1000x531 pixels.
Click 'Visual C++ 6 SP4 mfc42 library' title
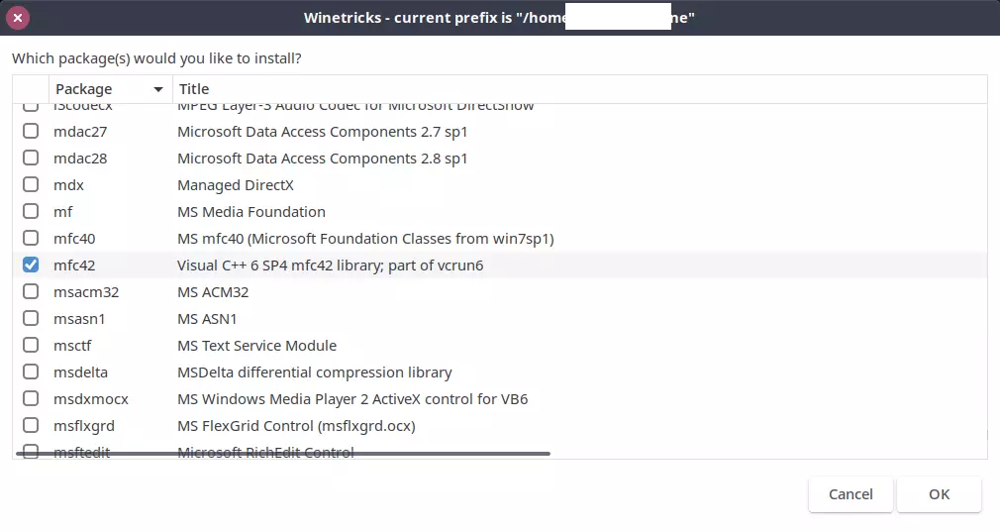pyautogui.click(x=331, y=265)
